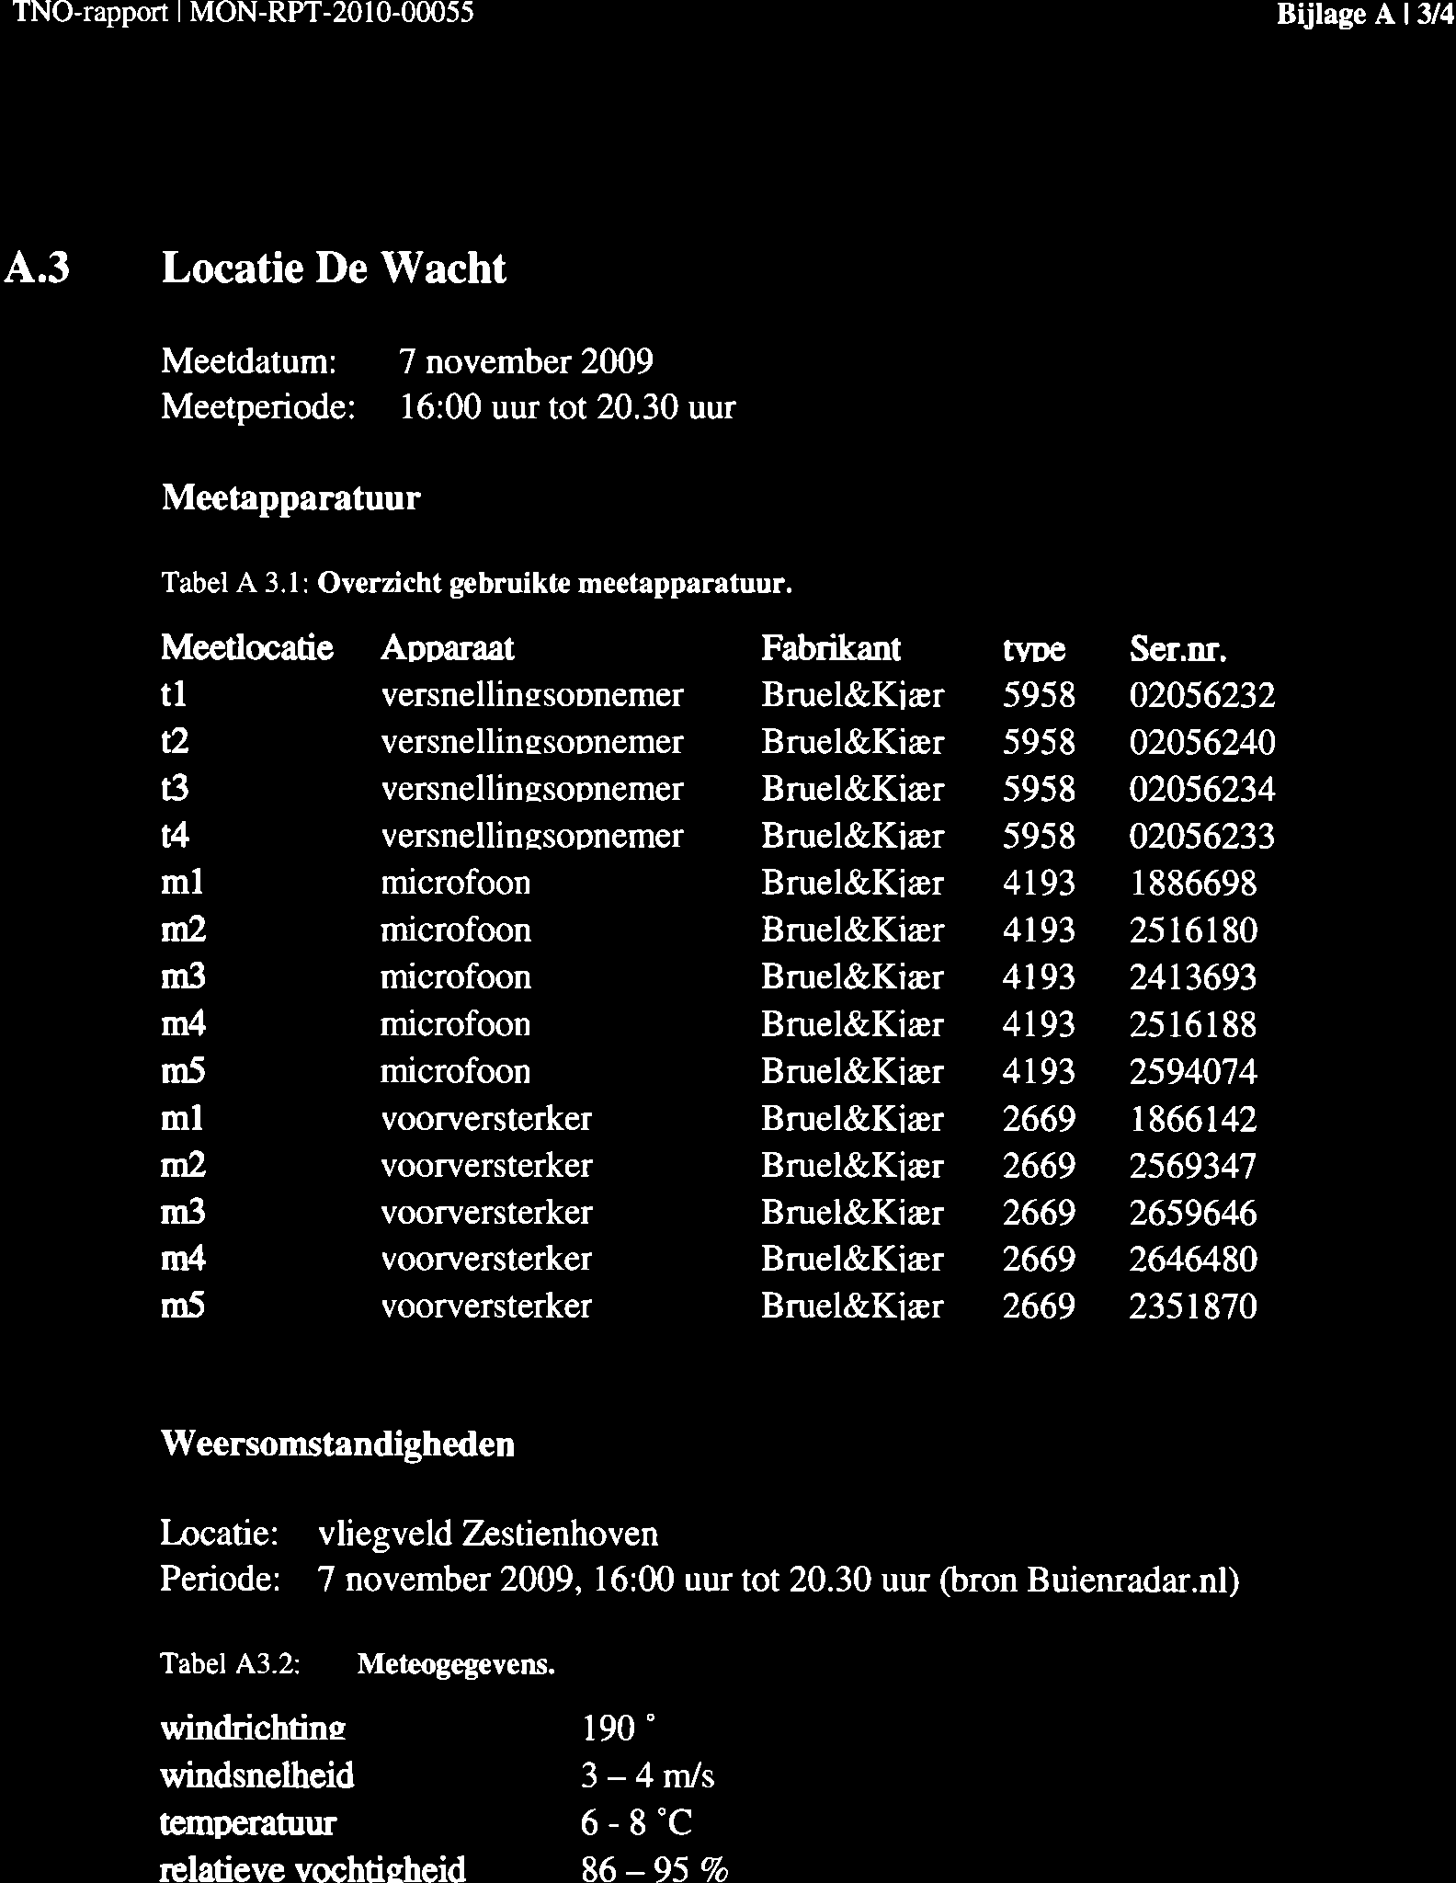Click serial number '2646480'
This screenshot has height=1883, width=1456.
1192,1260
